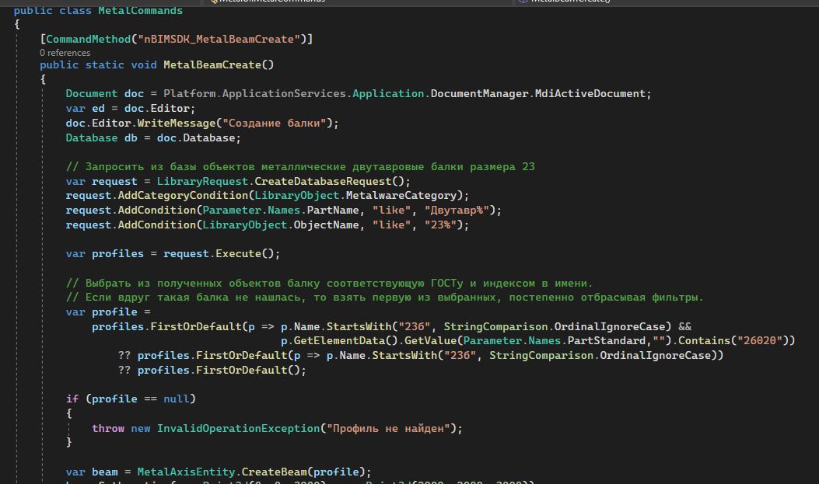Click the LibraryRequest type name
The height and width of the screenshot is (484, 819).
202,181
